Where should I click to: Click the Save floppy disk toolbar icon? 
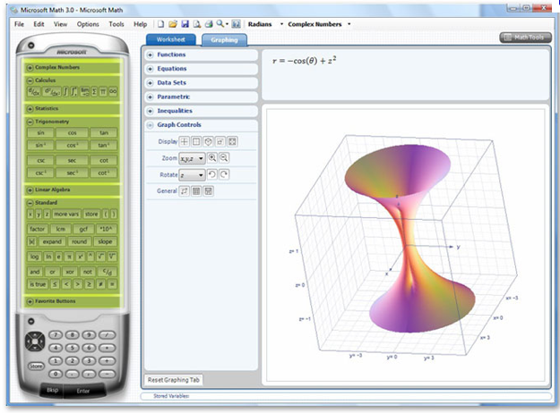[185, 24]
